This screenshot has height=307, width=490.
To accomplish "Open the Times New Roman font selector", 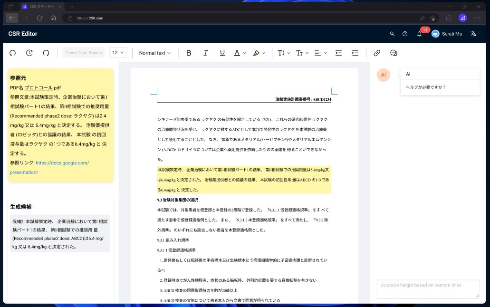I will 84,53.
